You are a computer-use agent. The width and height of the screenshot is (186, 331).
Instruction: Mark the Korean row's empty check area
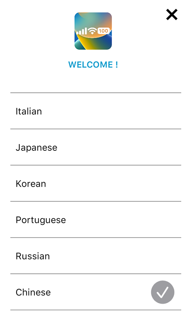pyautogui.click(x=162, y=183)
